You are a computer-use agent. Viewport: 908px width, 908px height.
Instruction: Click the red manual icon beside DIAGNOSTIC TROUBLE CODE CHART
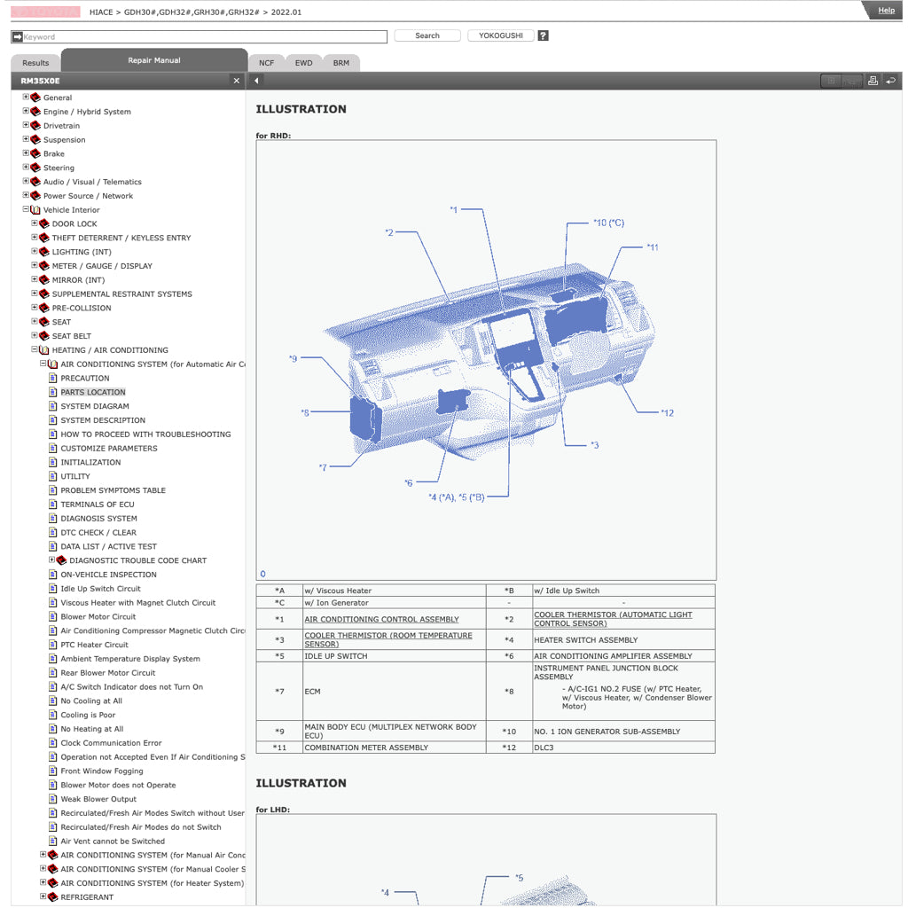pyautogui.click(x=61, y=560)
